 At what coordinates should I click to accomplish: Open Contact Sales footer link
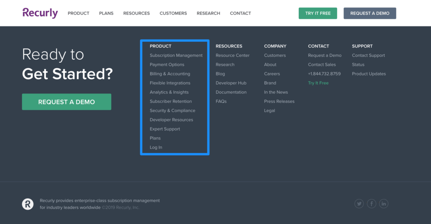click(322, 64)
